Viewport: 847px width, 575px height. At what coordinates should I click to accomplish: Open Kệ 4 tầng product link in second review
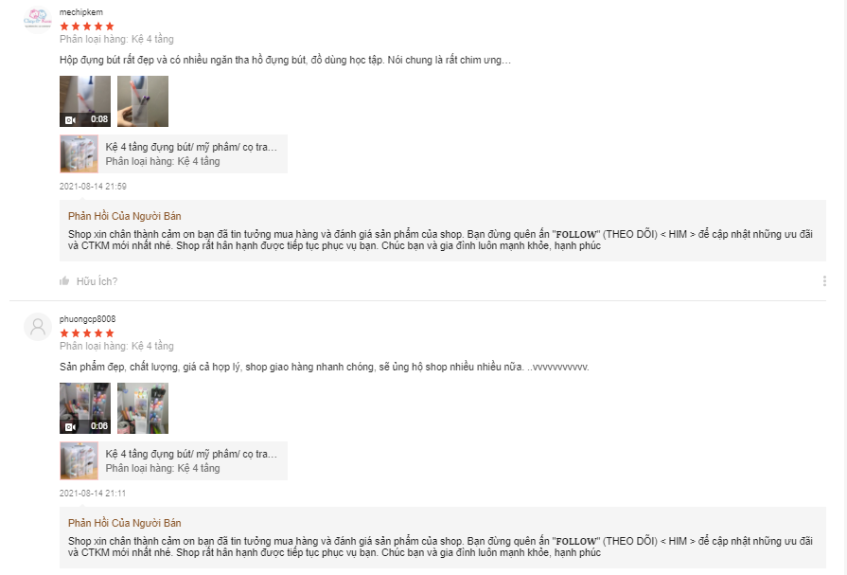click(x=191, y=454)
